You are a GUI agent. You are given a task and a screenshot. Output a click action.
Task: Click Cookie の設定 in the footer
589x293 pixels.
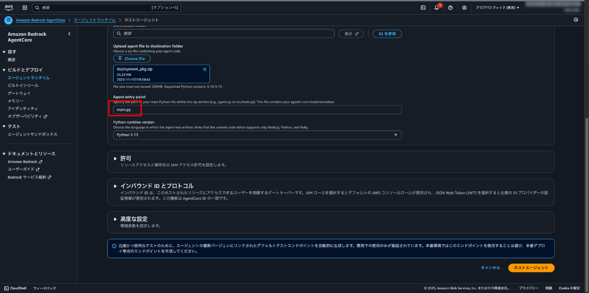569,288
